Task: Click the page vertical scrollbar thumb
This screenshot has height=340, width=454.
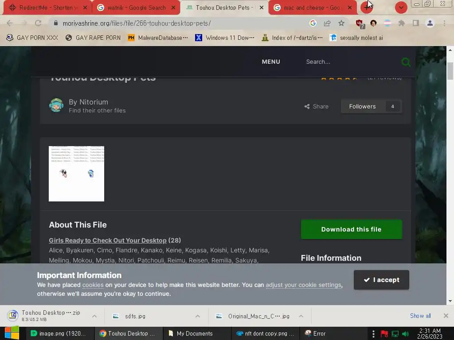Action: tap(450, 71)
